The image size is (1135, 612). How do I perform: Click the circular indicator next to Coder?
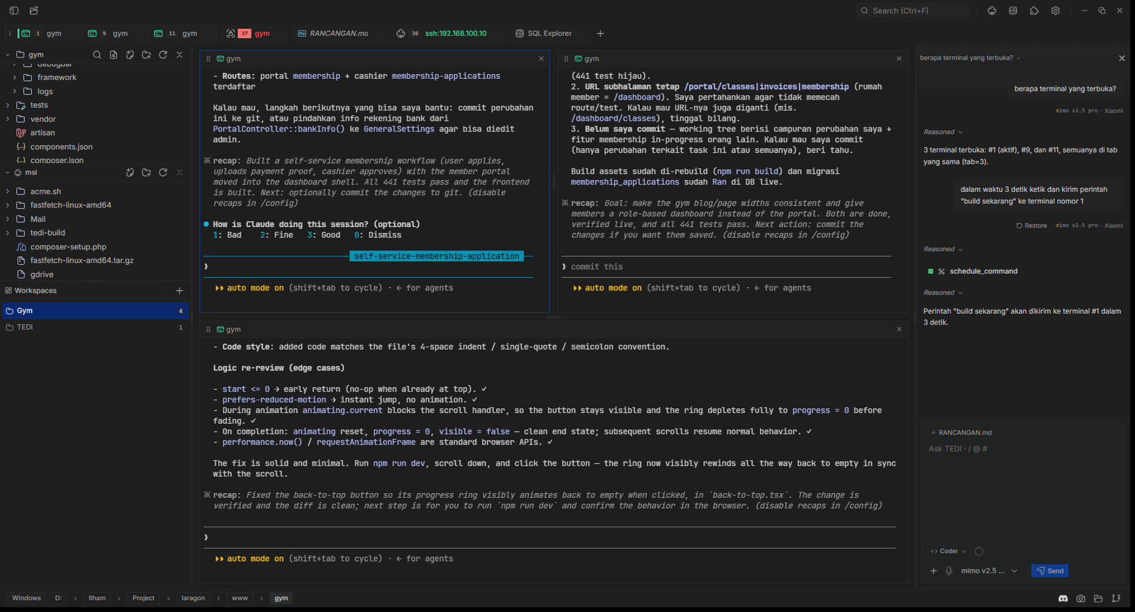979,551
